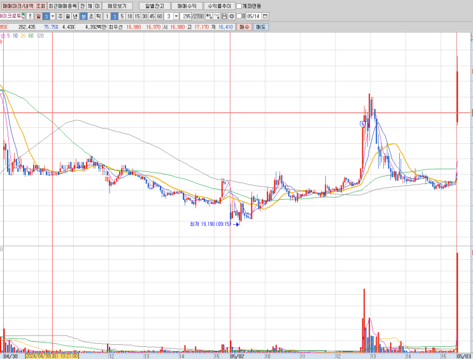Click the 20 moving average legend label
Viewport: 473px width, 359px height.
tap(23, 36)
